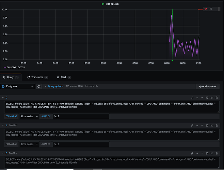Switch to the Alert tab
The width and height of the screenshot is (224, 170).
[x=63, y=77]
